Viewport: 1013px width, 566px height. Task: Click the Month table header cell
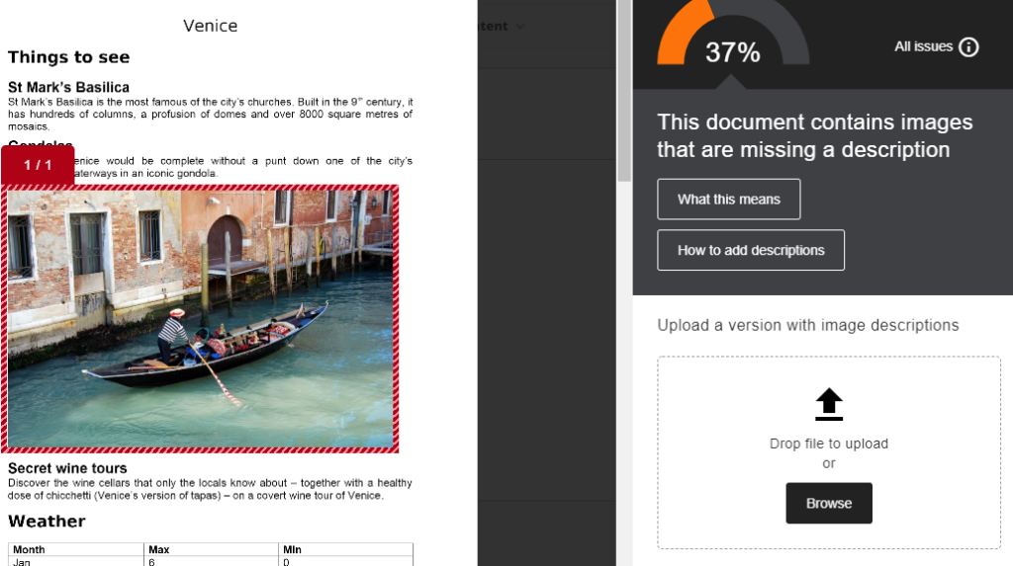[x=75, y=549]
